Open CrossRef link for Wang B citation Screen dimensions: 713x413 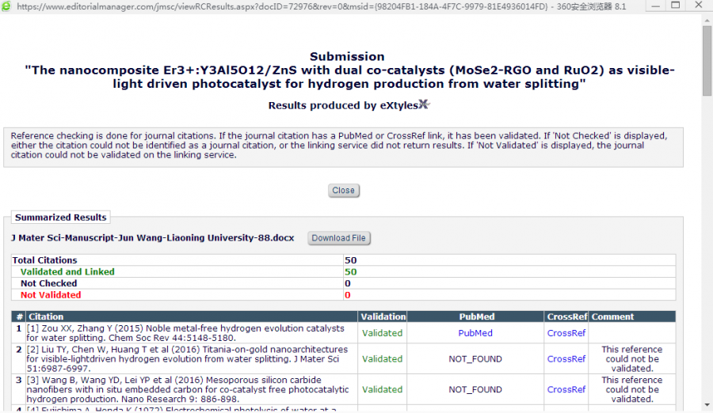[566, 389]
